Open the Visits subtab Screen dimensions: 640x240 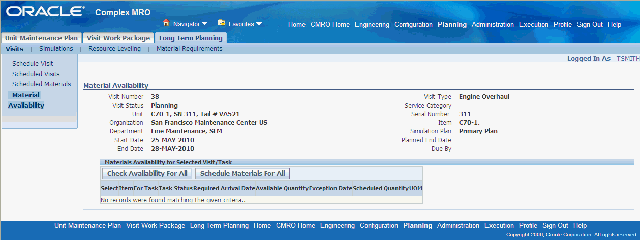(x=14, y=49)
